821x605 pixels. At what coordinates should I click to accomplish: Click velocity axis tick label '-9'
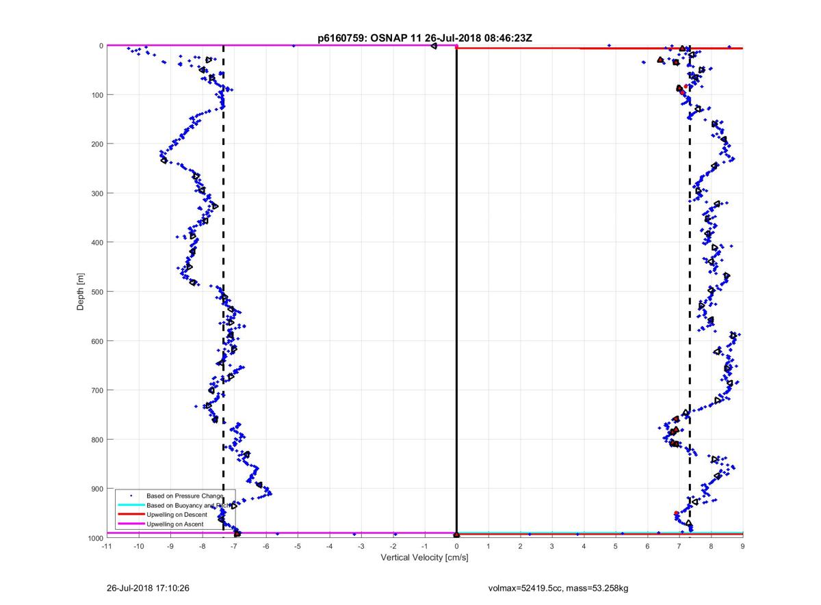coord(170,546)
